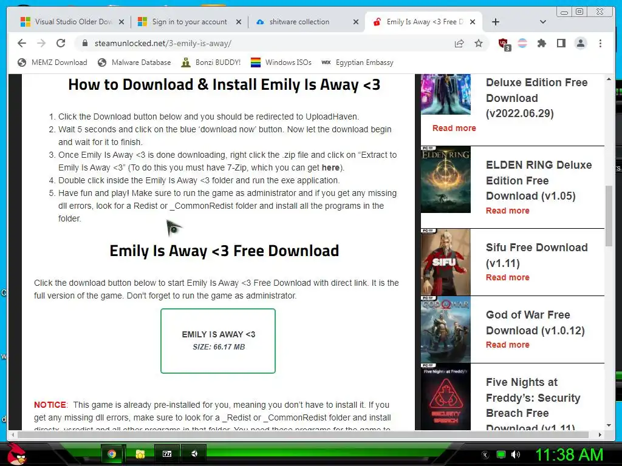
Task: Follow the 'here' 7-Zip link
Action: [330, 167]
